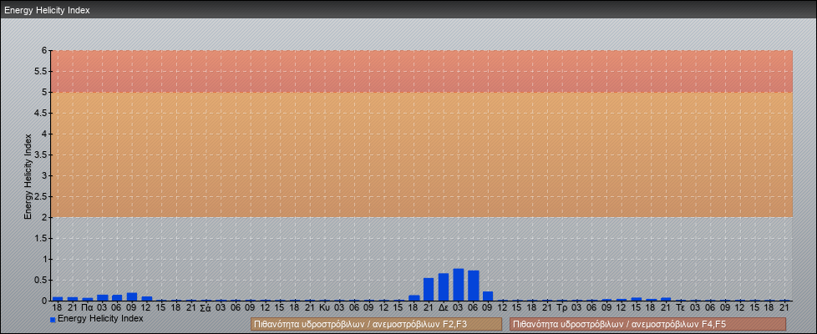Image resolution: width=817 pixels, height=334 pixels.
Task: Click the 2 value on y-axis
Action: point(43,217)
